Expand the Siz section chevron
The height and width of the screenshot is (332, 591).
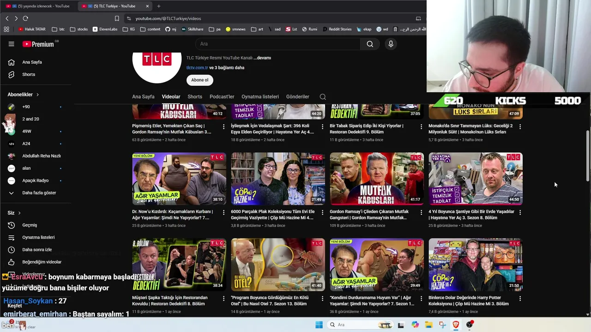pyautogui.click(x=19, y=213)
